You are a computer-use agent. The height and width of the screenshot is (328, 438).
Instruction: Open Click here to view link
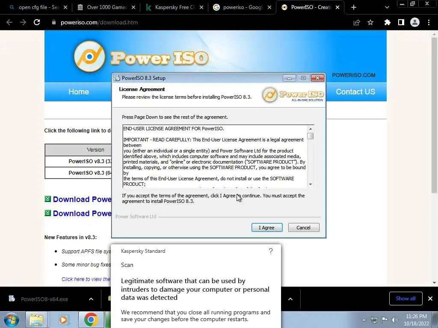86,279
